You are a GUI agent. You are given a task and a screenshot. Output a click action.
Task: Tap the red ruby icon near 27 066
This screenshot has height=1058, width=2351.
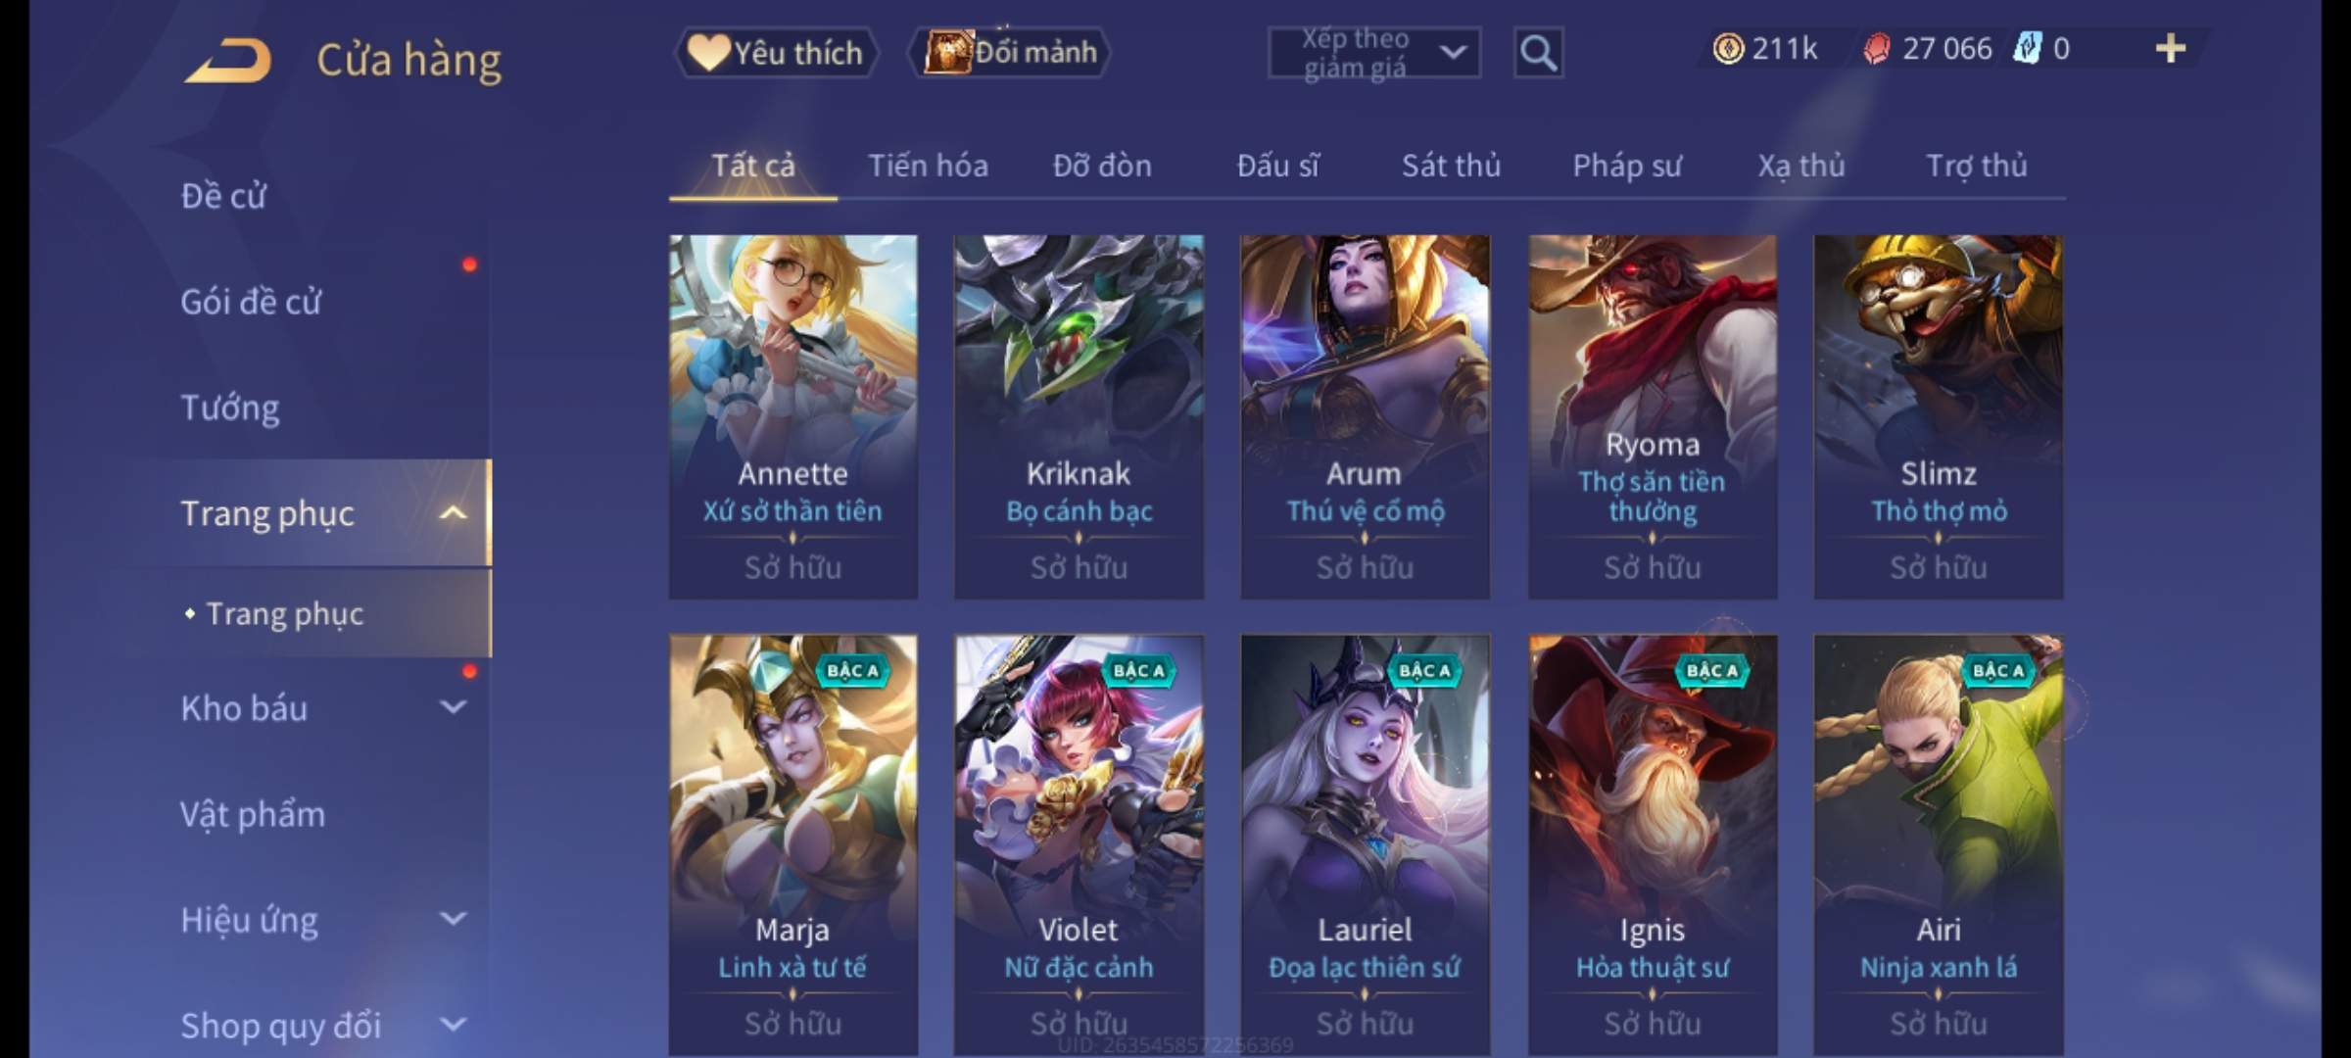[1877, 49]
